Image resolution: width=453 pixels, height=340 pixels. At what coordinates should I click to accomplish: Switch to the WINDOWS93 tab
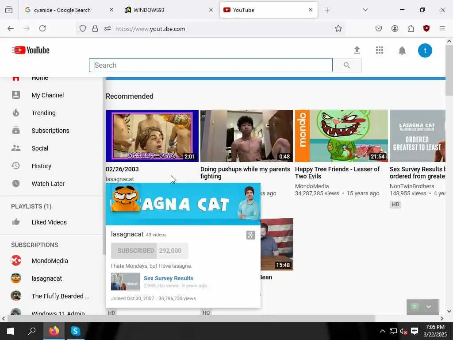click(x=169, y=10)
